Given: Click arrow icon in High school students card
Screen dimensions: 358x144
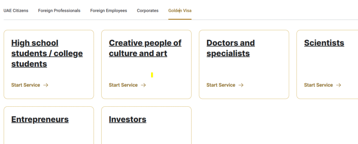Looking at the screenshot, I should [46, 85].
